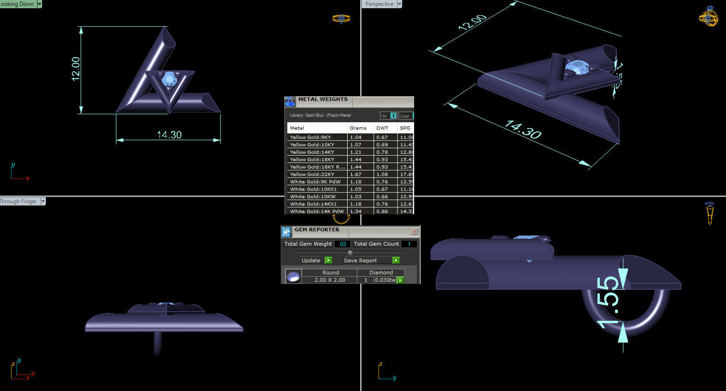Select the Yellow Gold:18KY row
The height and width of the screenshot is (391, 726).
pos(350,159)
